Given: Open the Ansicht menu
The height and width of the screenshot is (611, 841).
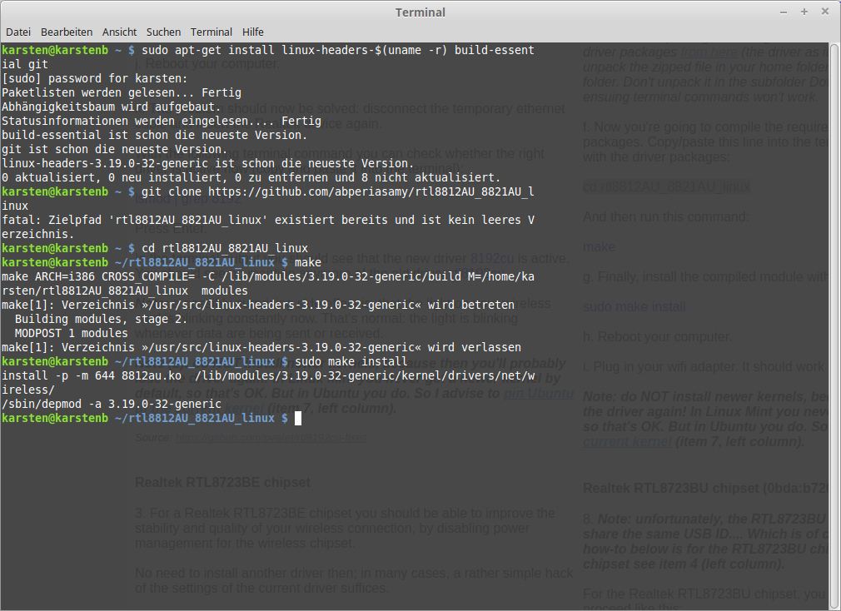Looking at the screenshot, I should click(x=119, y=32).
